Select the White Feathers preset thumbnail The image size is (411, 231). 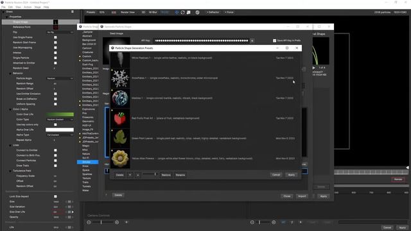click(120, 59)
